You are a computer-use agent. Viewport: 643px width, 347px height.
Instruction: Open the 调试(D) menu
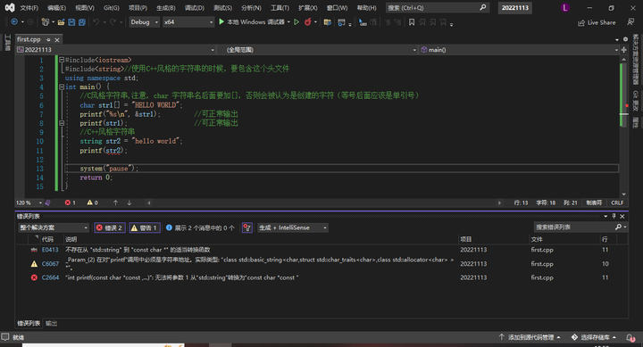(x=195, y=8)
